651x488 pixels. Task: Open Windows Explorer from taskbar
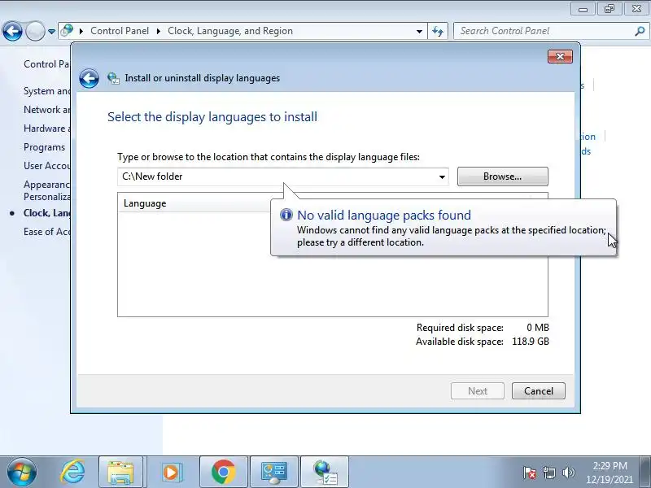pos(120,473)
